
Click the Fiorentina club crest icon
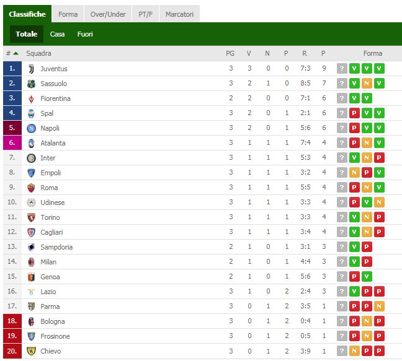(31, 98)
